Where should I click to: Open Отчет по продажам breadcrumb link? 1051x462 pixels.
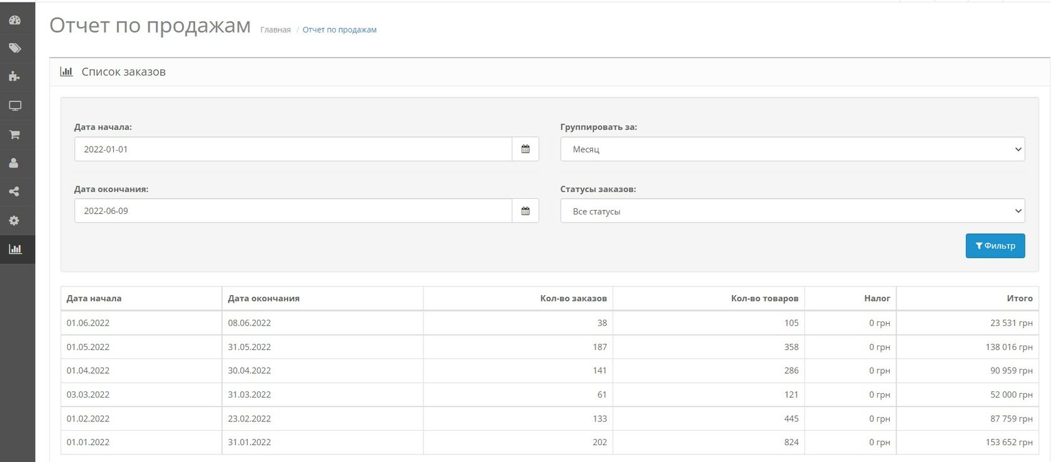click(340, 29)
